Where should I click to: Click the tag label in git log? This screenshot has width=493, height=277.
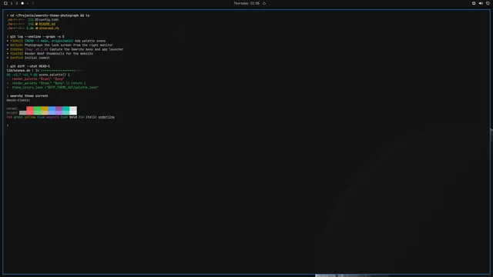pyautogui.click(x=36, y=49)
